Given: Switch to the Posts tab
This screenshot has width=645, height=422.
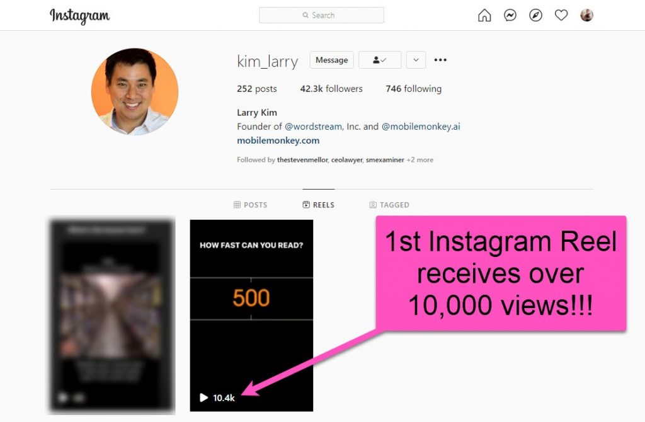Looking at the screenshot, I should pos(250,205).
